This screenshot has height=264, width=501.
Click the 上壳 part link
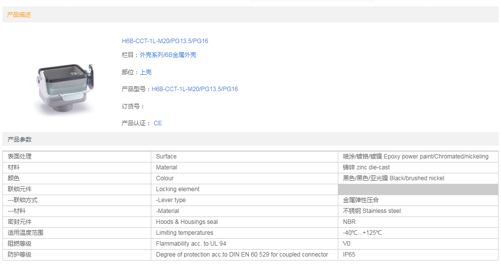[x=145, y=72]
